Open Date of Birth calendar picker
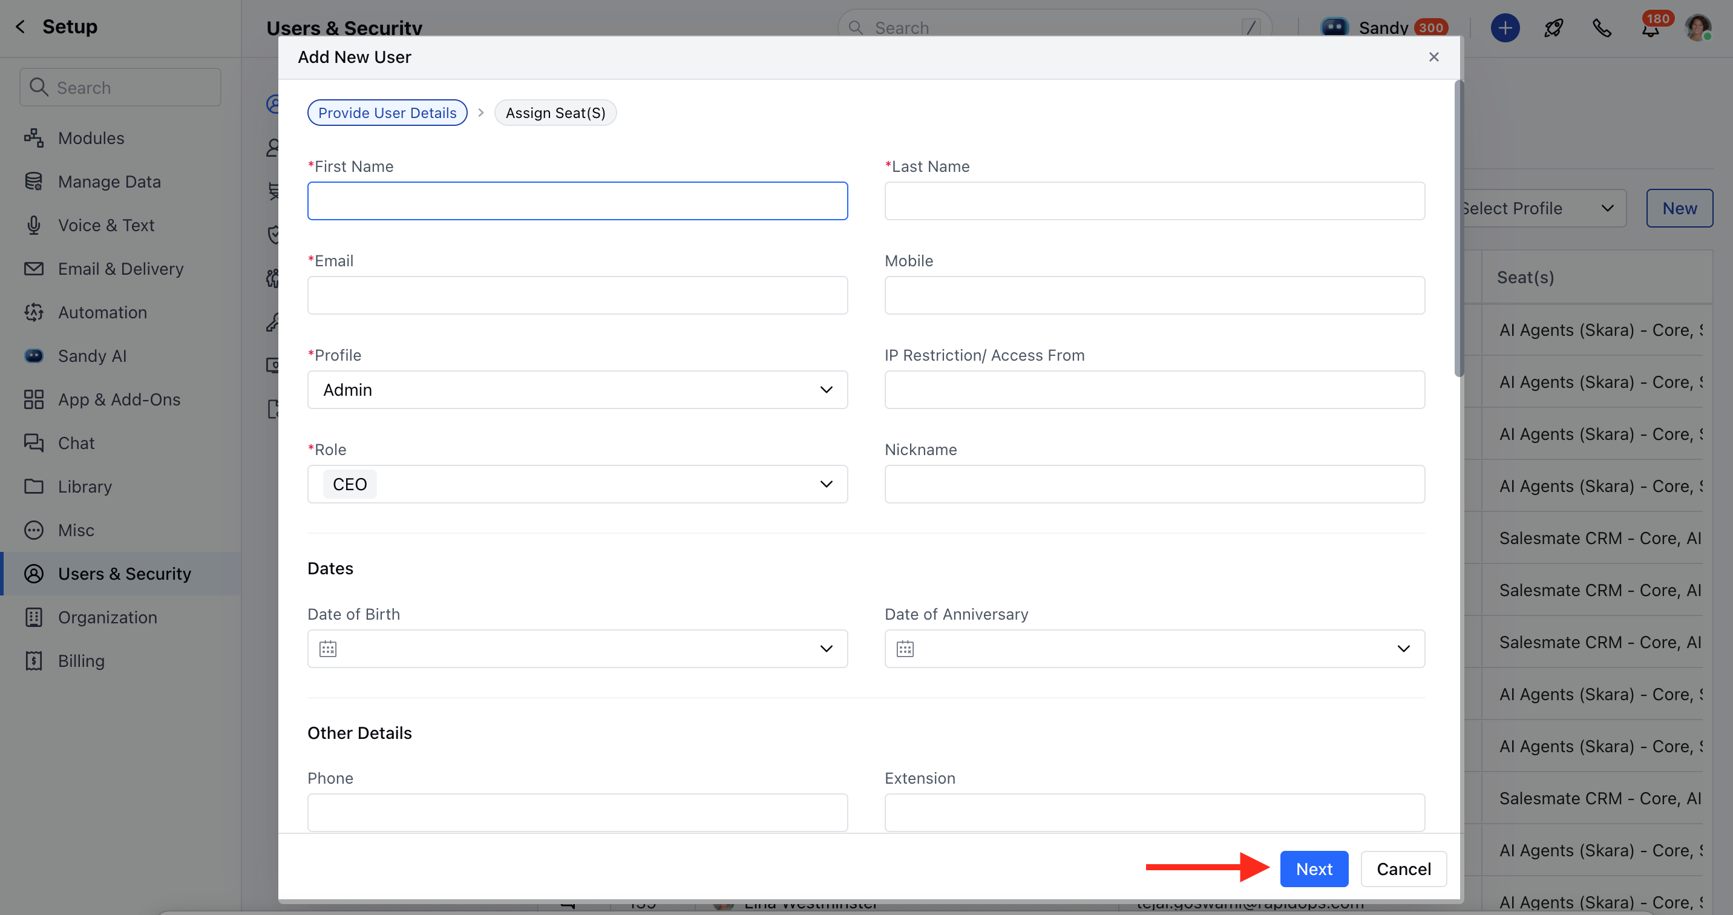This screenshot has width=1733, height=915. coord(327,649)
